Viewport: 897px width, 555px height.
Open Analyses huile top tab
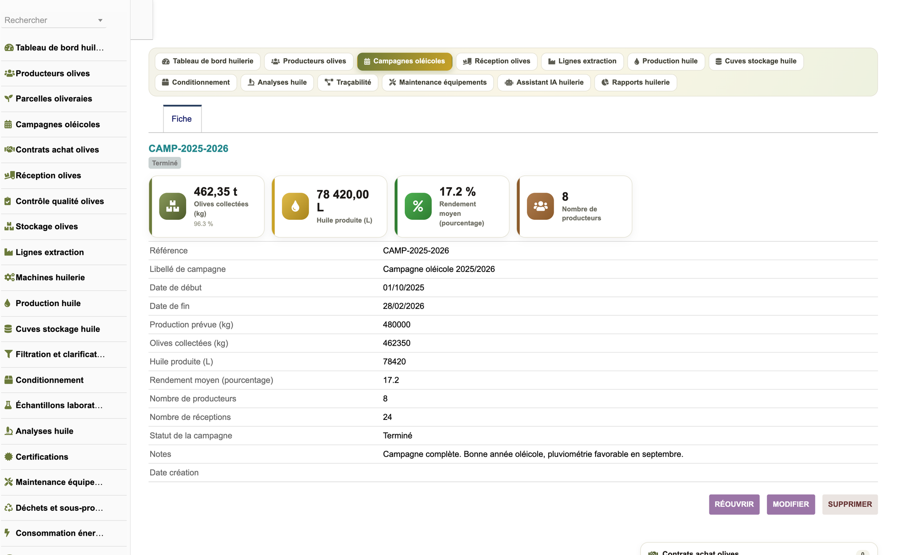(277, 83)
